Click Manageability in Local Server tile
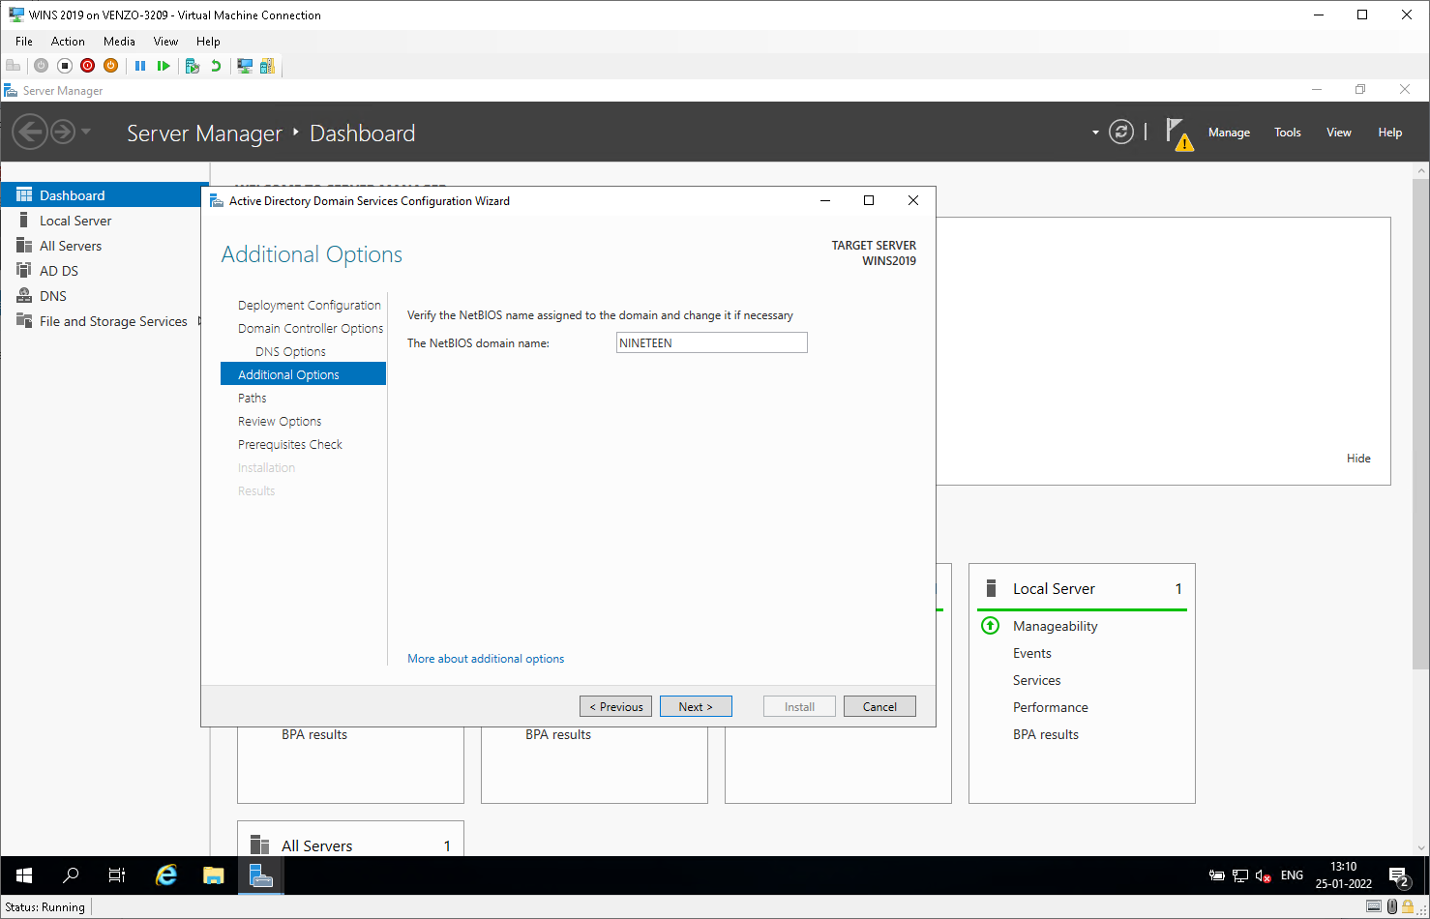 (1055, 626)
